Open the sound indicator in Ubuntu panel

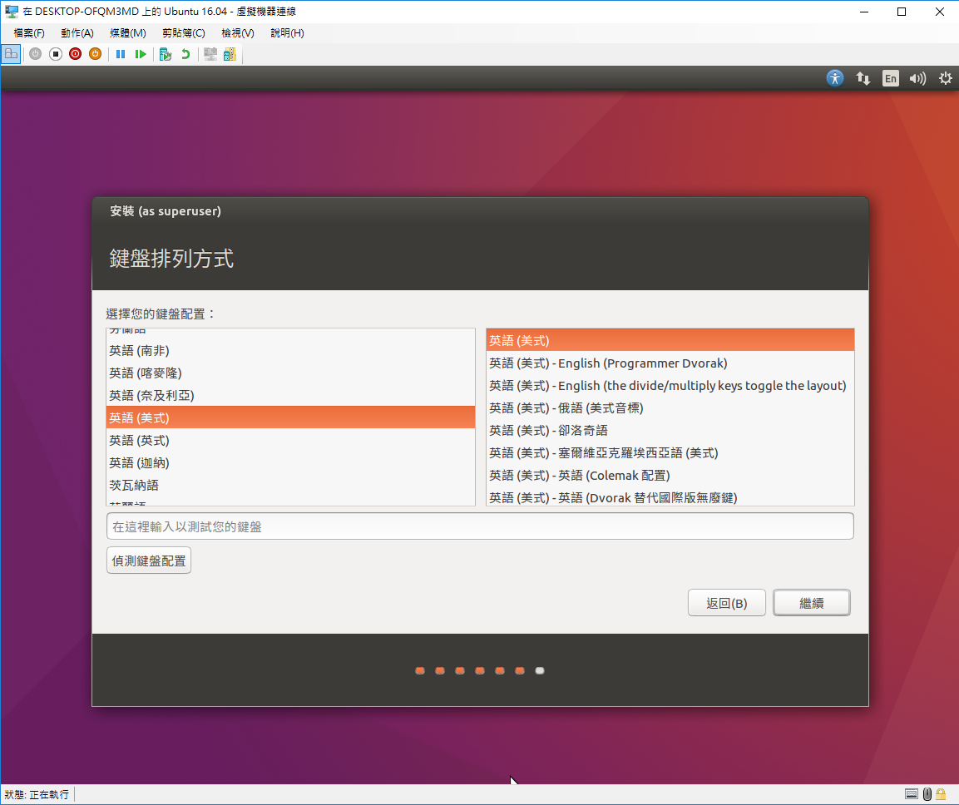[917, 77]
